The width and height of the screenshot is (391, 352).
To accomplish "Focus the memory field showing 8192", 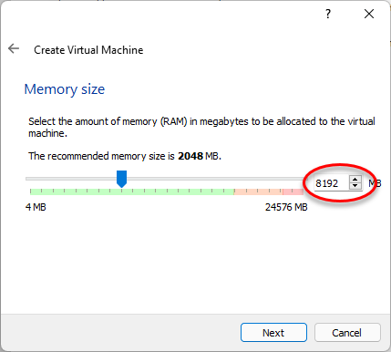I will coord(332,183).
